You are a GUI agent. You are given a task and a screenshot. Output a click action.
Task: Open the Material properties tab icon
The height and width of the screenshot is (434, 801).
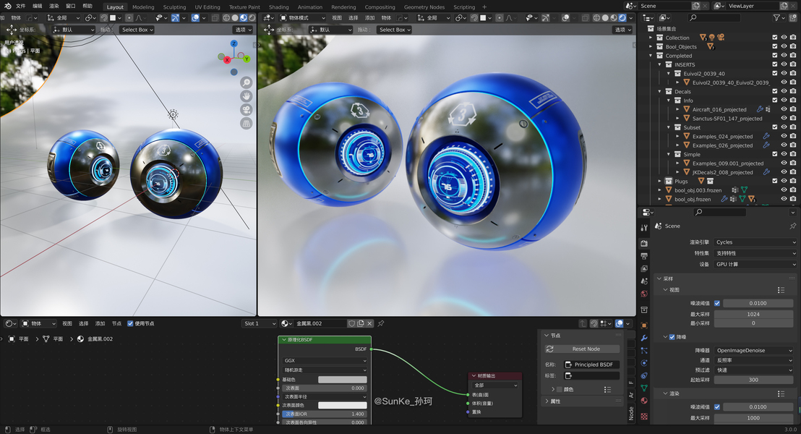(644, 401)
